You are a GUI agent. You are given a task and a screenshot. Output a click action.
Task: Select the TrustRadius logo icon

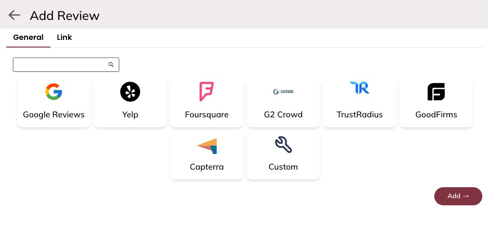click(x=360, y=88)
